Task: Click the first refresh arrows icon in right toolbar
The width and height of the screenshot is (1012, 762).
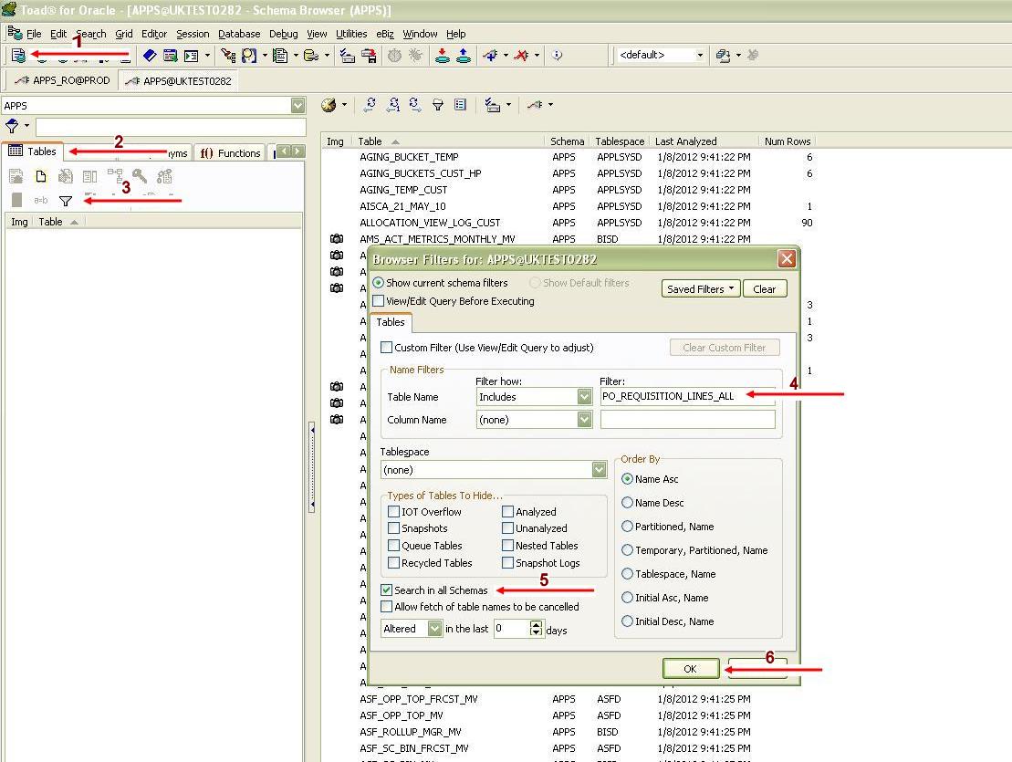Action: tap(370, 105)
